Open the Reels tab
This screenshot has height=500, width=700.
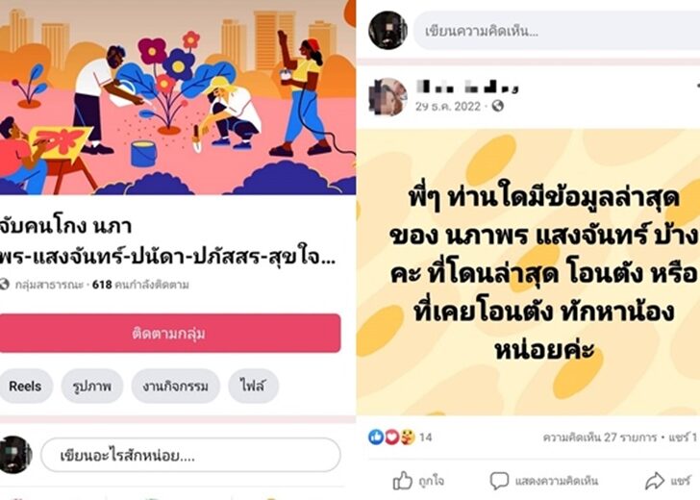click(x=25, y=386)
